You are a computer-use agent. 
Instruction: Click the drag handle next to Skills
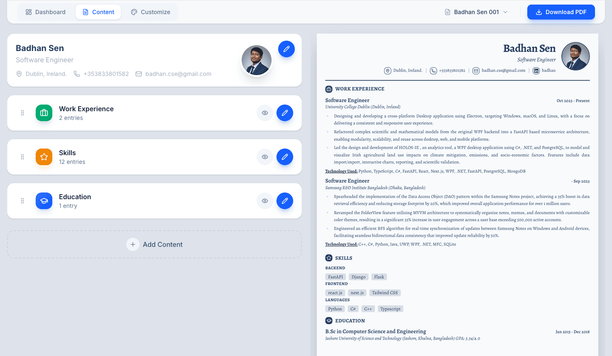click(22, 157)
